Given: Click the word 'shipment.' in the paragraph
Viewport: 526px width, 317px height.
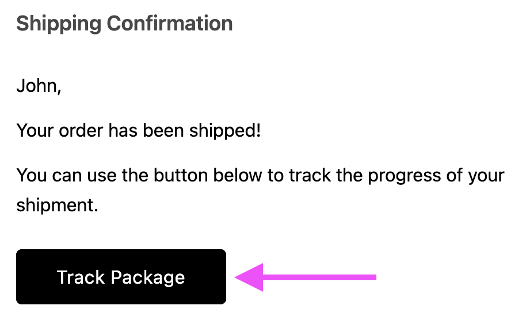Looking at the screenshot, I should click(58, 205).
